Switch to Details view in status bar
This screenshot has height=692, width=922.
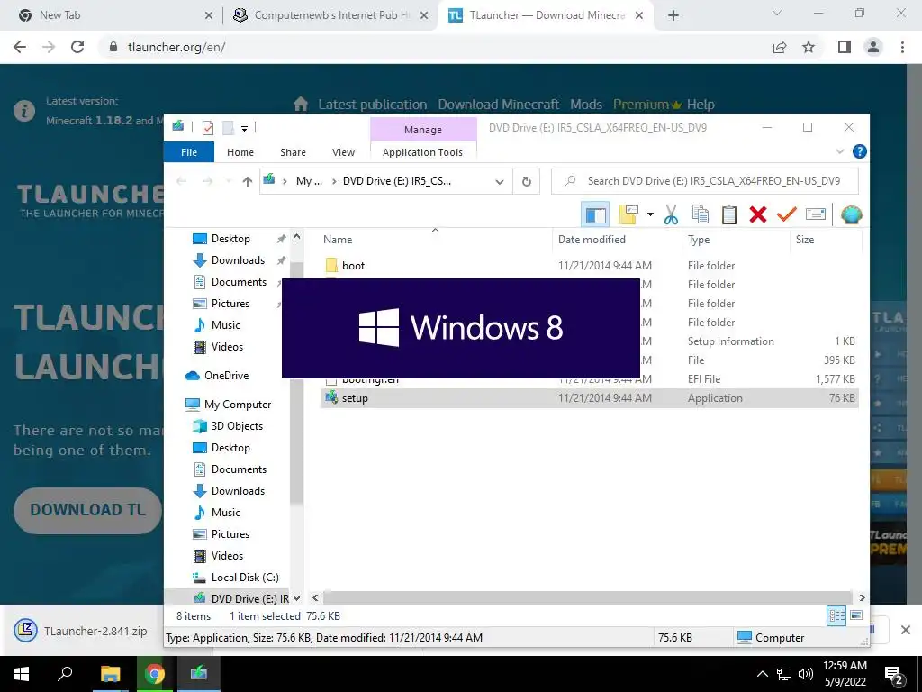coord(836,616)
